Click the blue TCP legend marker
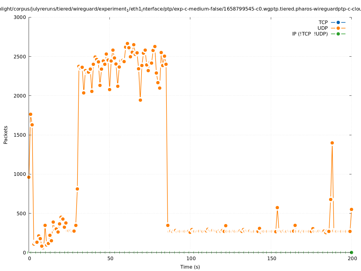Image resolution: width=361 pixels, height=271 pixels. pyautogui.click(x=338, y=22)
